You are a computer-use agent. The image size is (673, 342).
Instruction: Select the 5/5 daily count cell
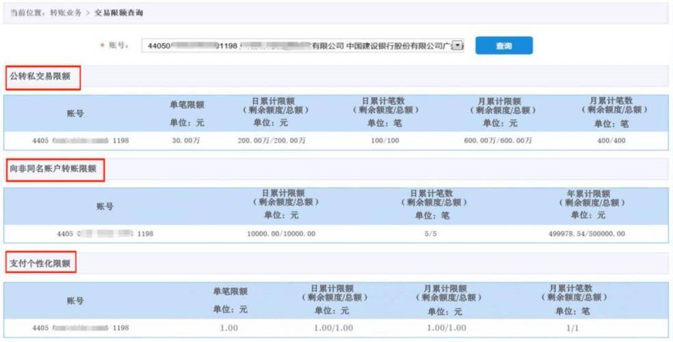click(x=430, y=234)
